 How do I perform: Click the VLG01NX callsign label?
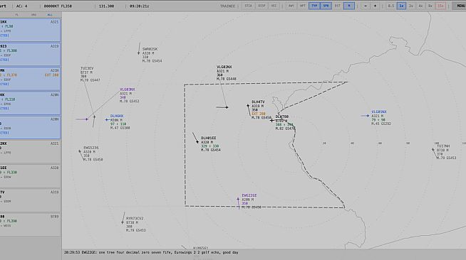(379, 112)
